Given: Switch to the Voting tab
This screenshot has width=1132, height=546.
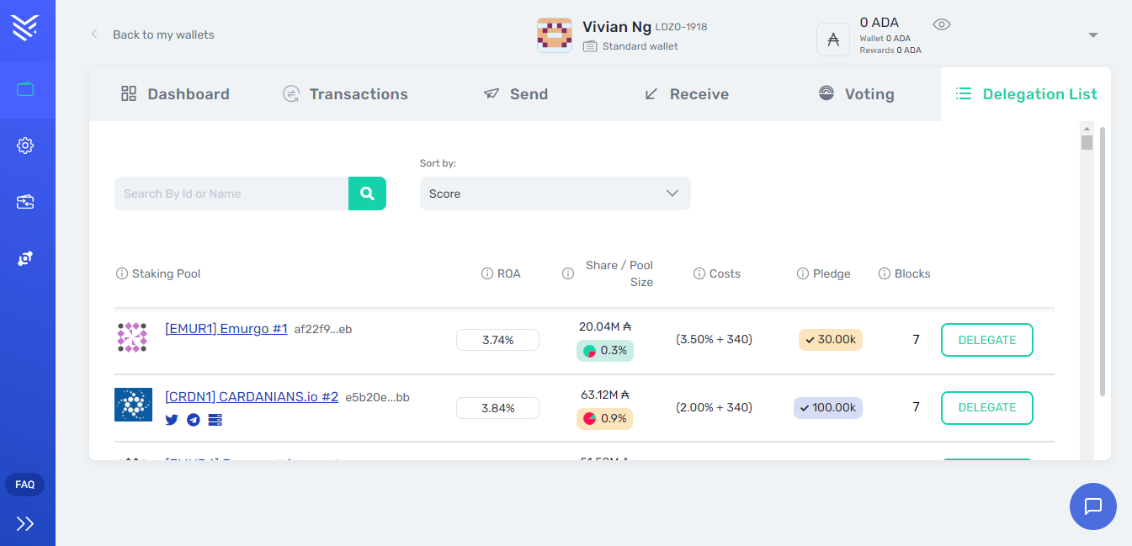Looking at the screenshot, I should 856,94.
